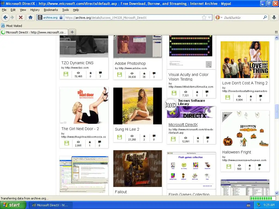
Task: Click the scrollbar up arrow
Action: [277, 38]
